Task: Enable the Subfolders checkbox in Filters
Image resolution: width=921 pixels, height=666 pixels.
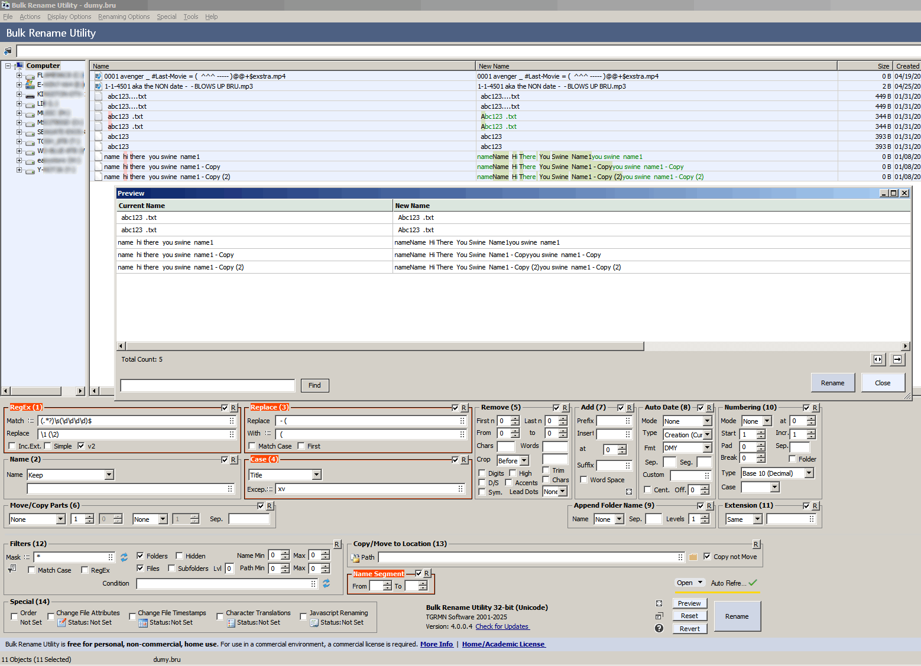Action: (x=171, y=568)
